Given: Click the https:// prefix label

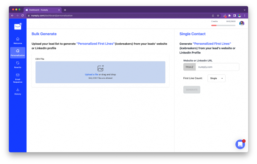Looking at the screenshot, I should click(190, 67).
